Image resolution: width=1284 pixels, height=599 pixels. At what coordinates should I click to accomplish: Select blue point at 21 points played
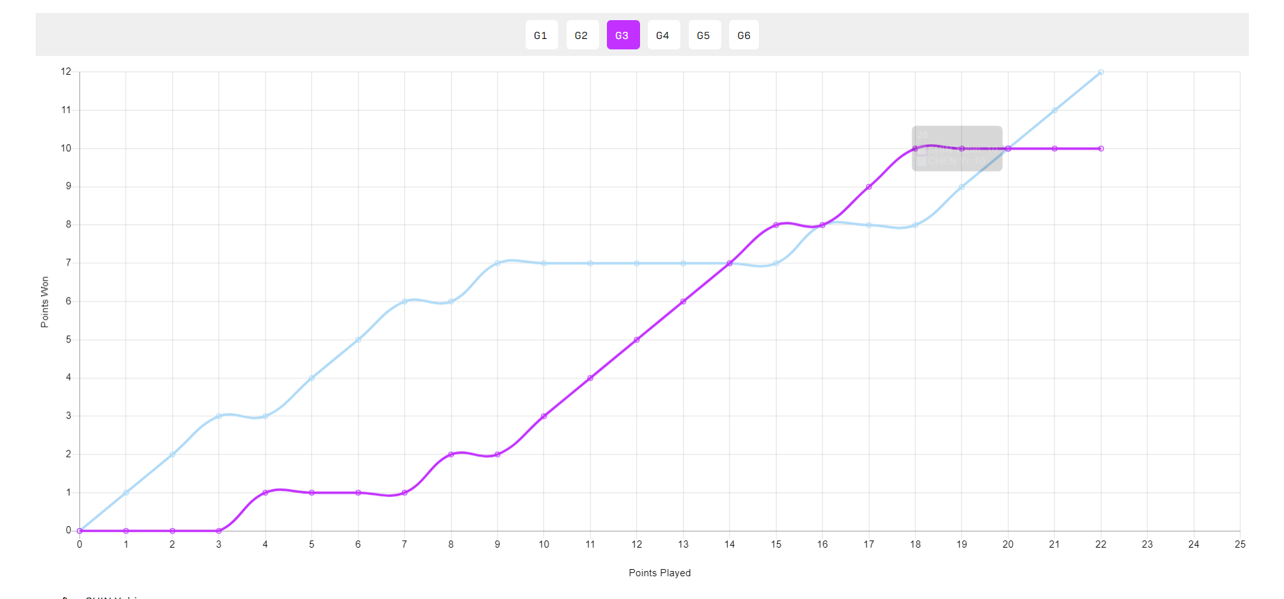coord(1054,110)
